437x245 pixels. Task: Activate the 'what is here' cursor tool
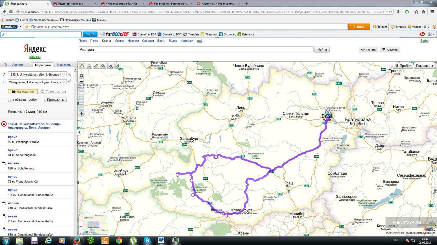coord(117,66)
